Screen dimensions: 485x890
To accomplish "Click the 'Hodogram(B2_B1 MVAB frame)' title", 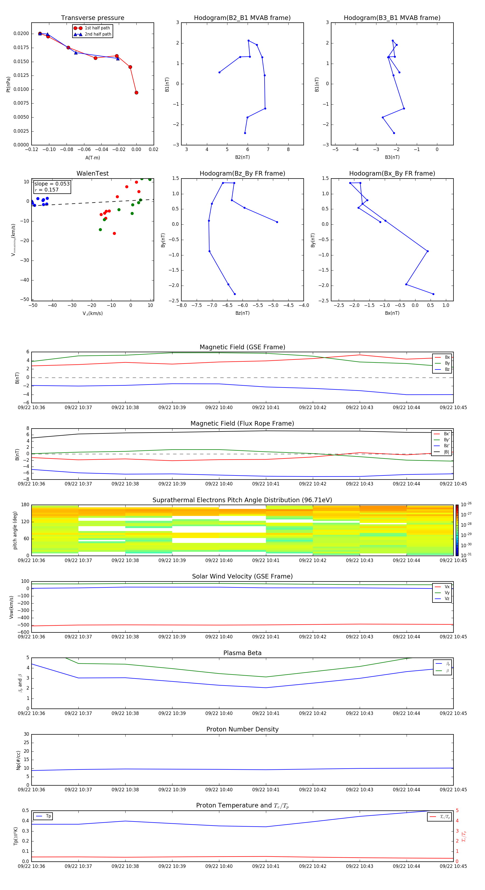I will point(242,18).
